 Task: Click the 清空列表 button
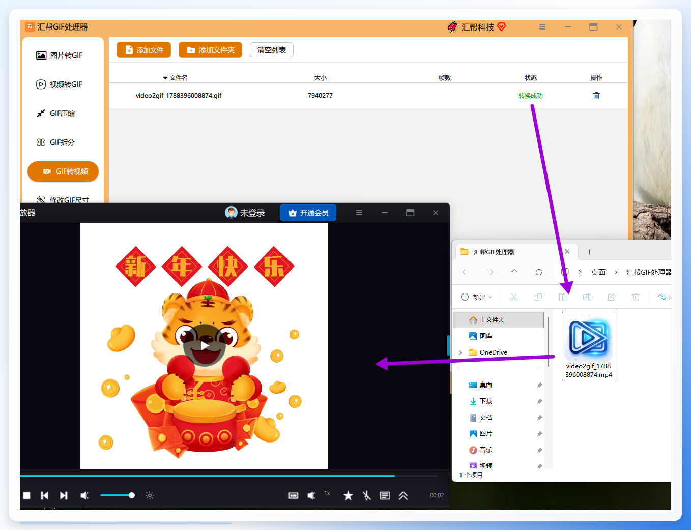pos(272,50)
